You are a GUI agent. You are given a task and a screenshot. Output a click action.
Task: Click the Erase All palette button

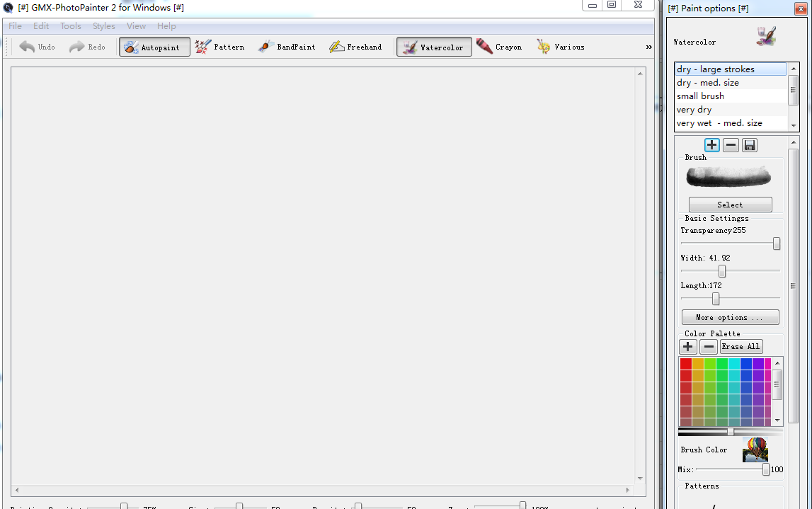[741, 346]
